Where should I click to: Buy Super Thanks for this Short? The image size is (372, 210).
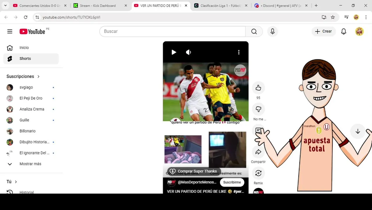[194, 171]
